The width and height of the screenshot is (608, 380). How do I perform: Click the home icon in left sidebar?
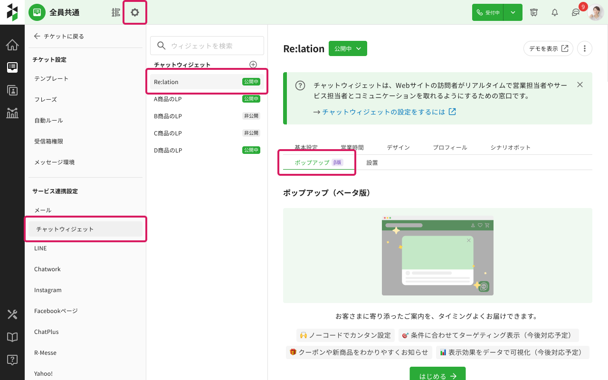[x=12, y=45]
